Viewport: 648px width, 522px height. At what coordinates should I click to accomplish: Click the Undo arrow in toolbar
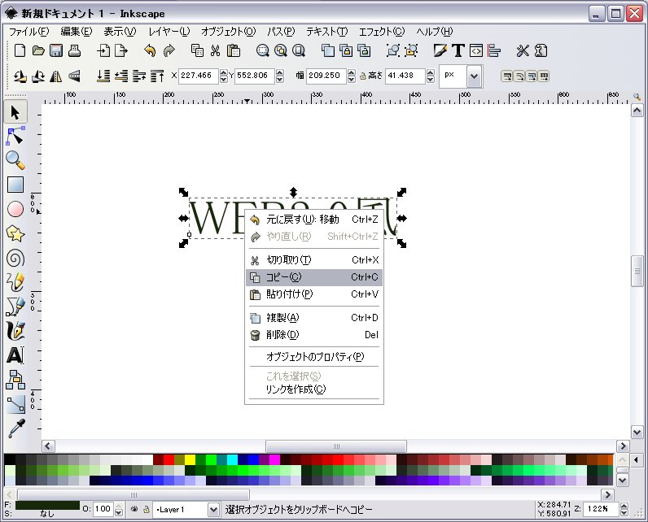tap(150, 50)
